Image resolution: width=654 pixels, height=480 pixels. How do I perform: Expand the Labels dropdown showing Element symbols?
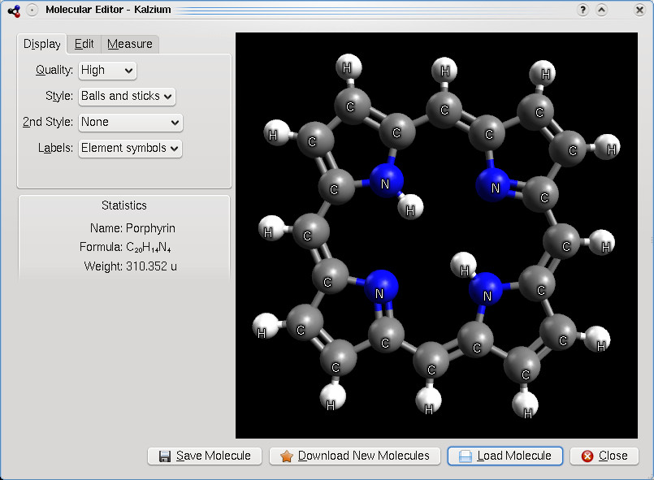[130, 148]
